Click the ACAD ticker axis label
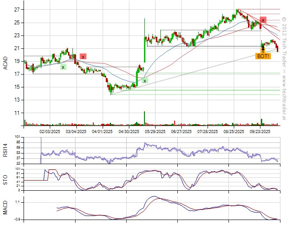 pyautogui.click(x=5, y=63)
